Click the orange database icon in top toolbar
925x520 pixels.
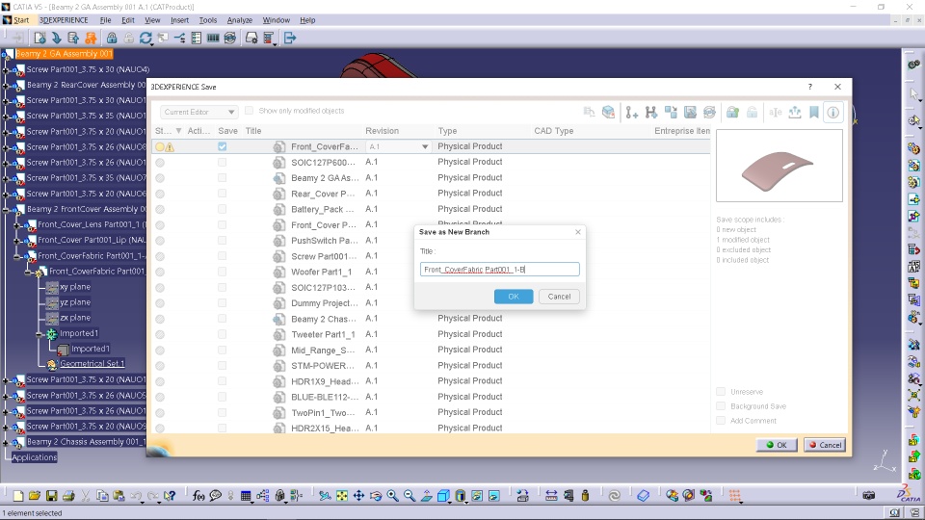tap(91, 39)
